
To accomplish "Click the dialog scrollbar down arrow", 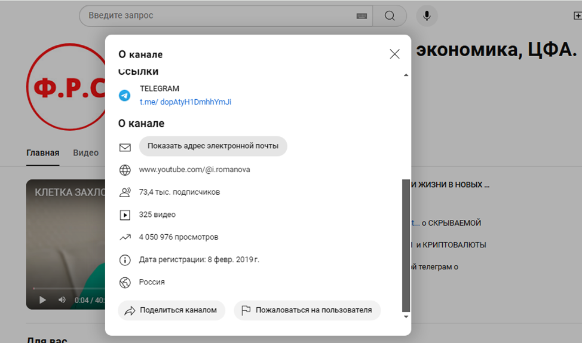I will [406, 317].
